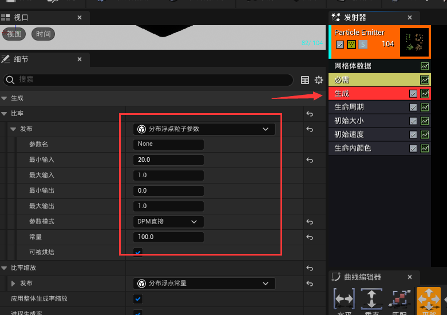Toggle the 进程生成率 checkbox
The width and height of the screenshot is (447, 315).
138,313
